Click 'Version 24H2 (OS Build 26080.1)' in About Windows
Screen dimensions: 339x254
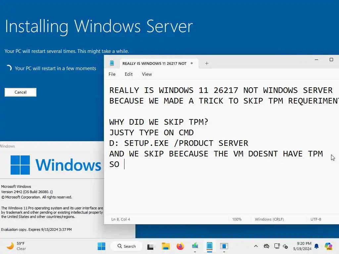pos(27,192)
